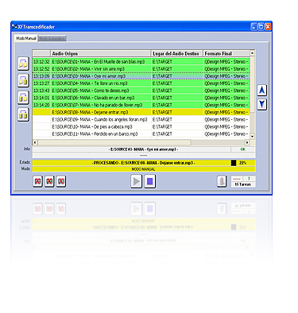Maximize the XFTranscodificador window
298x313 pixels.
pos(261,26)
